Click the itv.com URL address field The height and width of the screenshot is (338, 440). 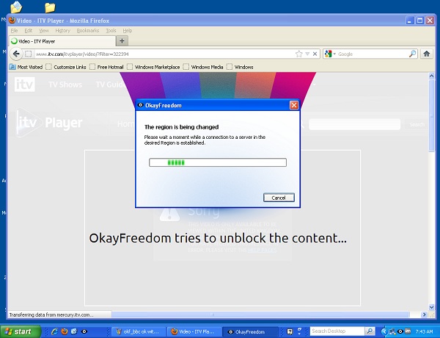[x=164, y=54]
